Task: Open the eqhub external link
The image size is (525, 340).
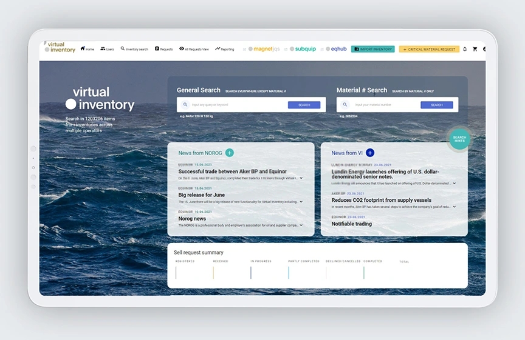Action: pyautogui.click(x=337, y=48)
